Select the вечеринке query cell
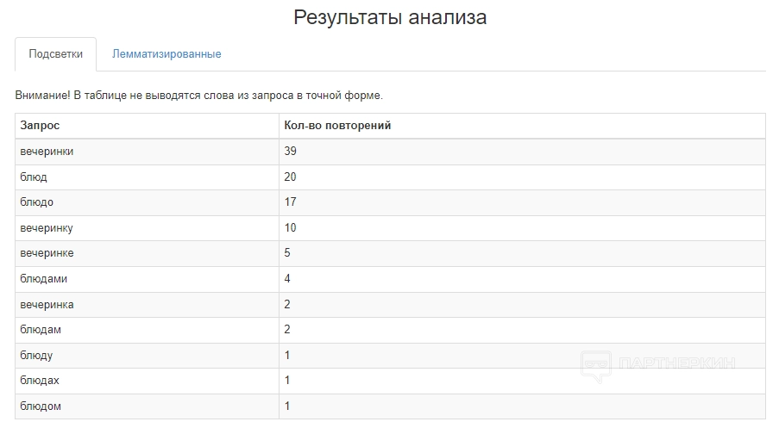Image resolution: width=779 pixels, height=428 pixels. (47, 253)
